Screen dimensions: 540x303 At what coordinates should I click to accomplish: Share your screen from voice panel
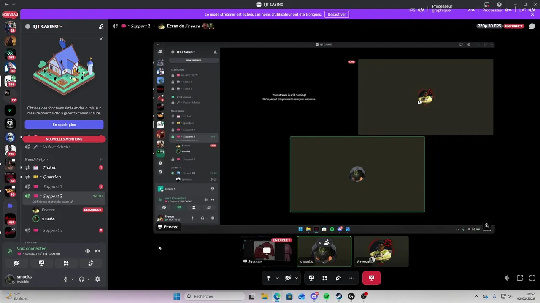tap(41, 263)
